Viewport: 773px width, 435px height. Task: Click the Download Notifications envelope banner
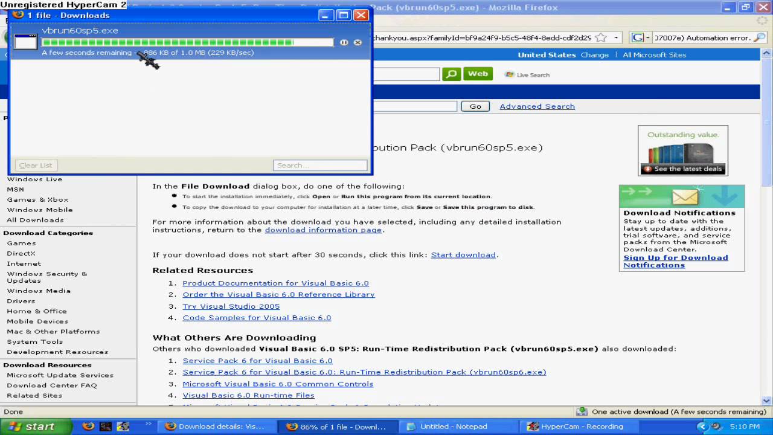[x=682, y=196]
